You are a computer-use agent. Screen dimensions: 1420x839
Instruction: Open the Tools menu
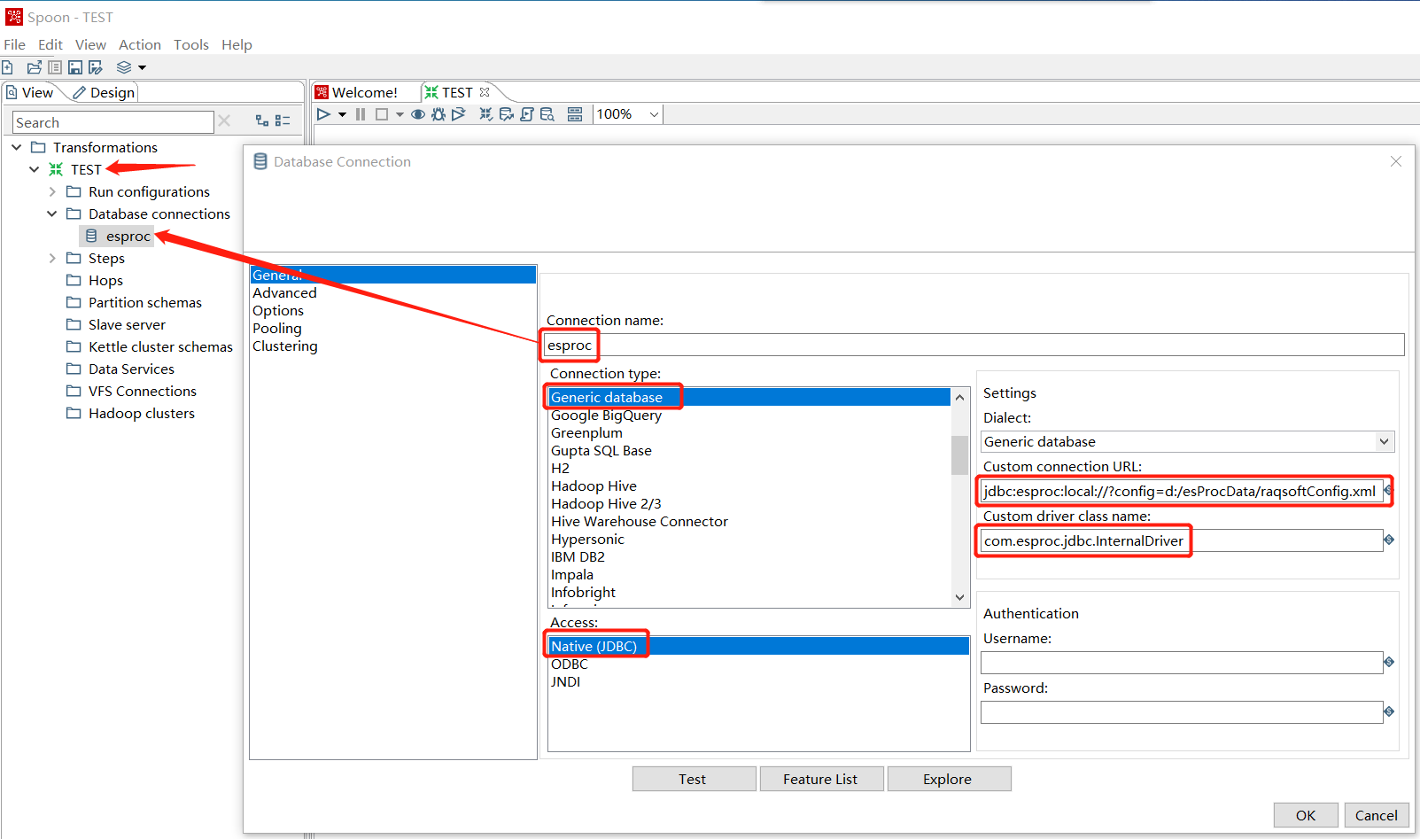point(190,44)
